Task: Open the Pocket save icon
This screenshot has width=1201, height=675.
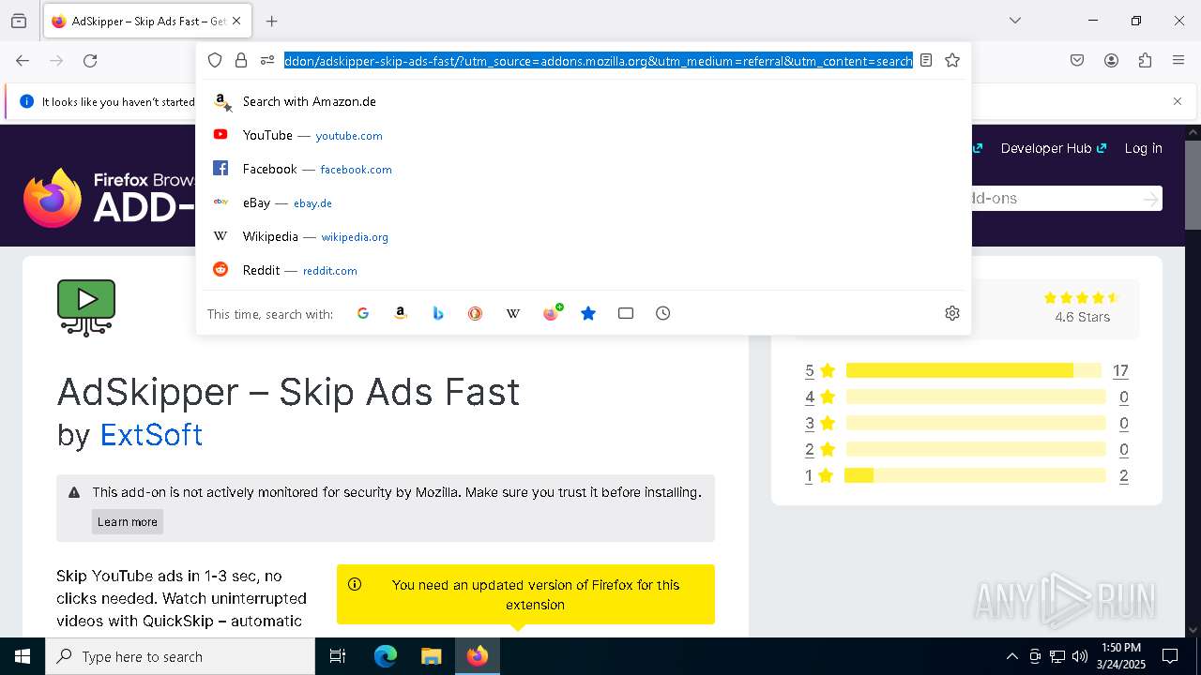Action: [x=1077, y=60]
